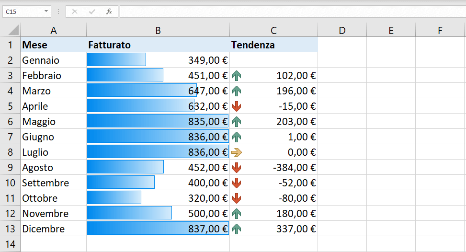This screenshot has height=252, width=466.
Task: Click the Cancel X icon in formula bar
Action: pos(75,11)
